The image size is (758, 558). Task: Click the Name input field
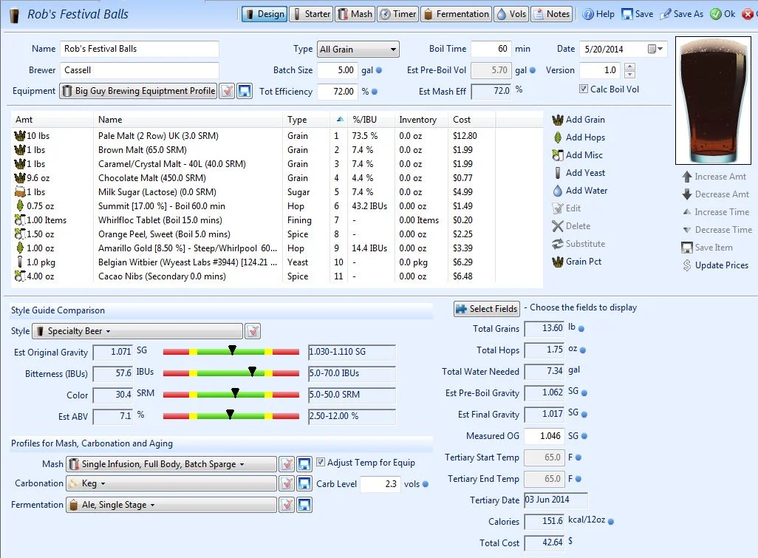pos(139,49)
